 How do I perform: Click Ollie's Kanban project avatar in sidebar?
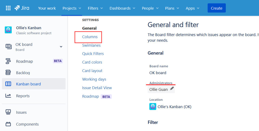8,30
